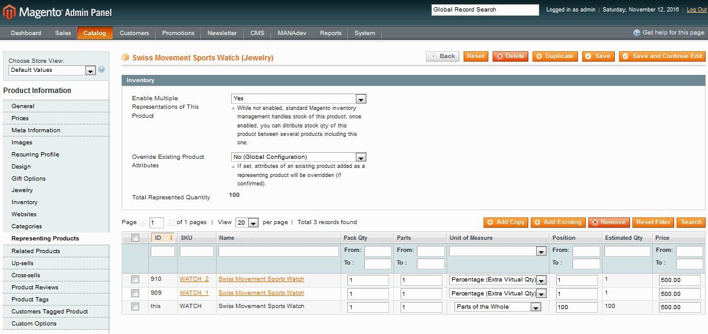Click the Reset button
Screen dimensions: 708x334
[476, 56]
